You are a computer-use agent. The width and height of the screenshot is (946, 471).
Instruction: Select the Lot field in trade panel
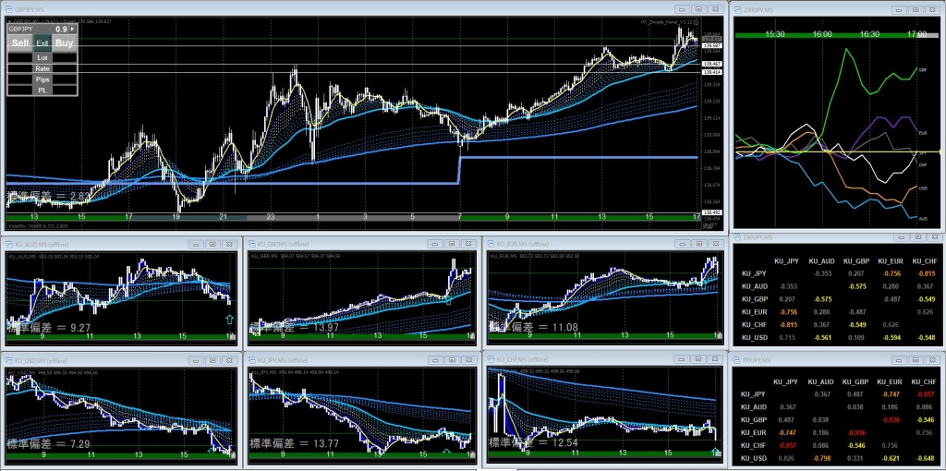(x=42, y=57)
